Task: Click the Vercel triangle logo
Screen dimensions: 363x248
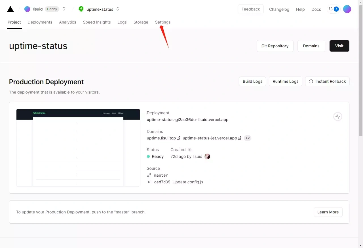Action: pos(10,9)
